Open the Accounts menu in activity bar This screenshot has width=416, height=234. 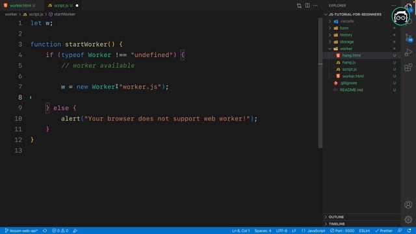(x=408, y=205)
